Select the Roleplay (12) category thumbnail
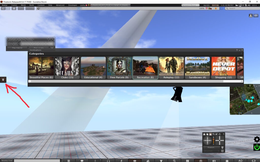Screen dimensions: 260x162 coord(171,68)
